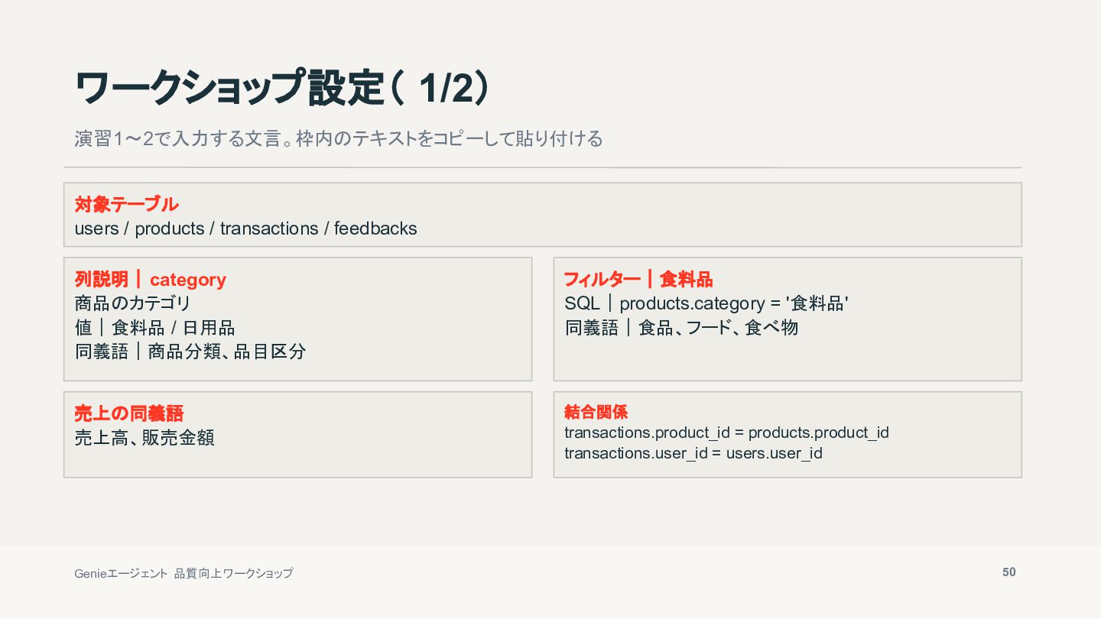
Task: Click the 結合関係 heading
Action: [596, 412]
